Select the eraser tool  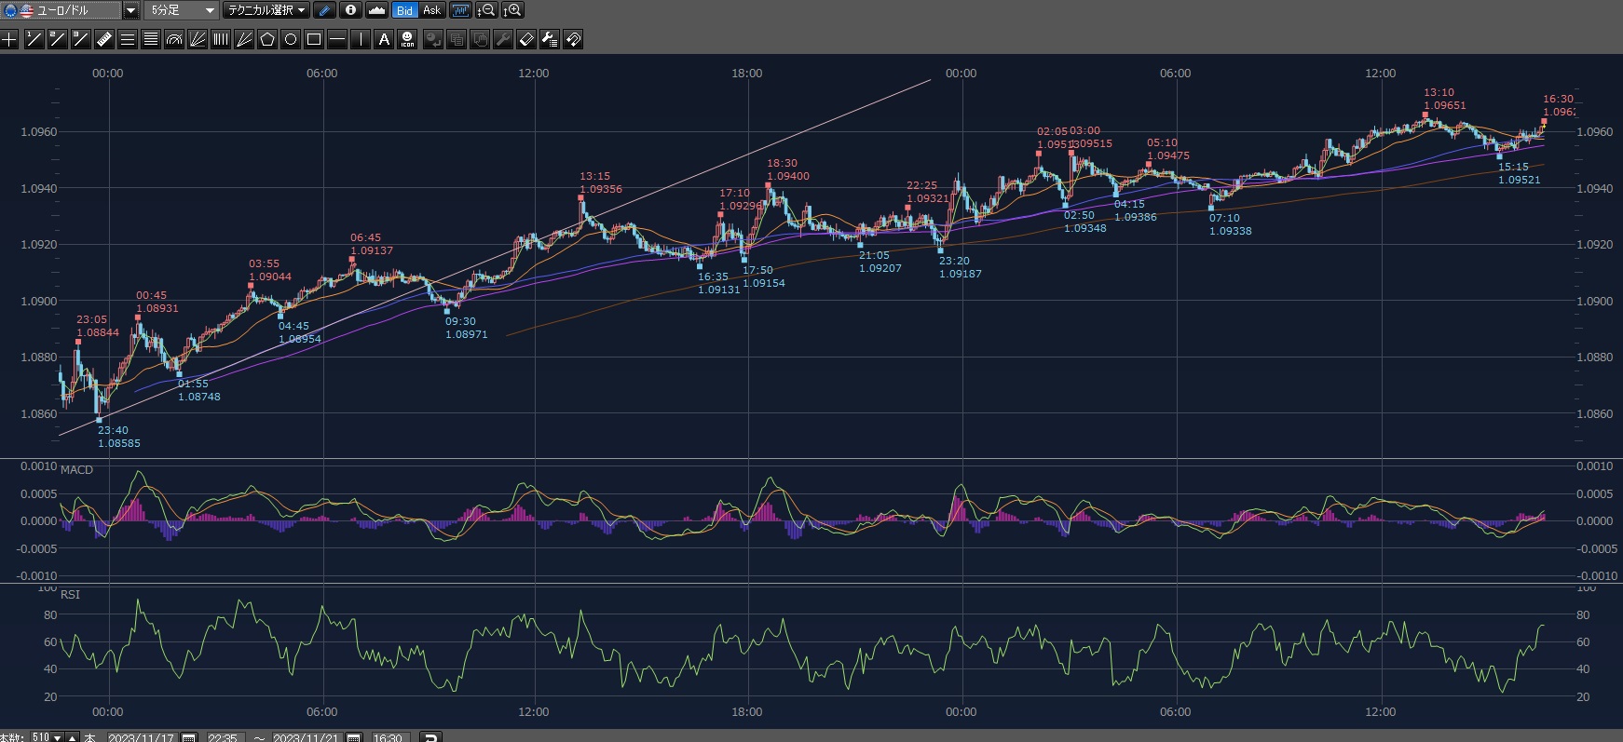coord(526,39)
